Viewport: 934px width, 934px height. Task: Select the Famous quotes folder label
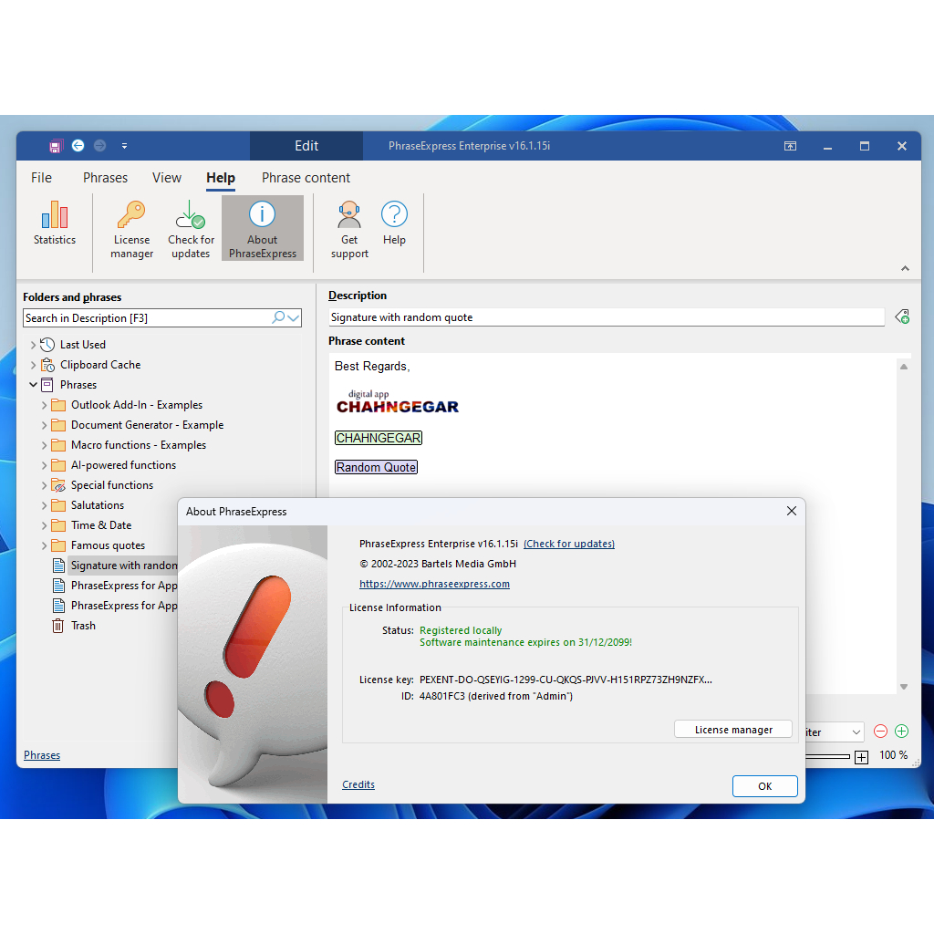coord(108,545)
